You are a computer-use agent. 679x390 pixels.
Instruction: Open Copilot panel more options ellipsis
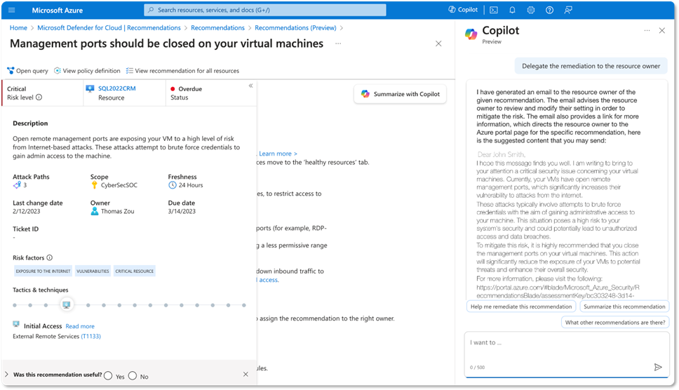[647, 31]
